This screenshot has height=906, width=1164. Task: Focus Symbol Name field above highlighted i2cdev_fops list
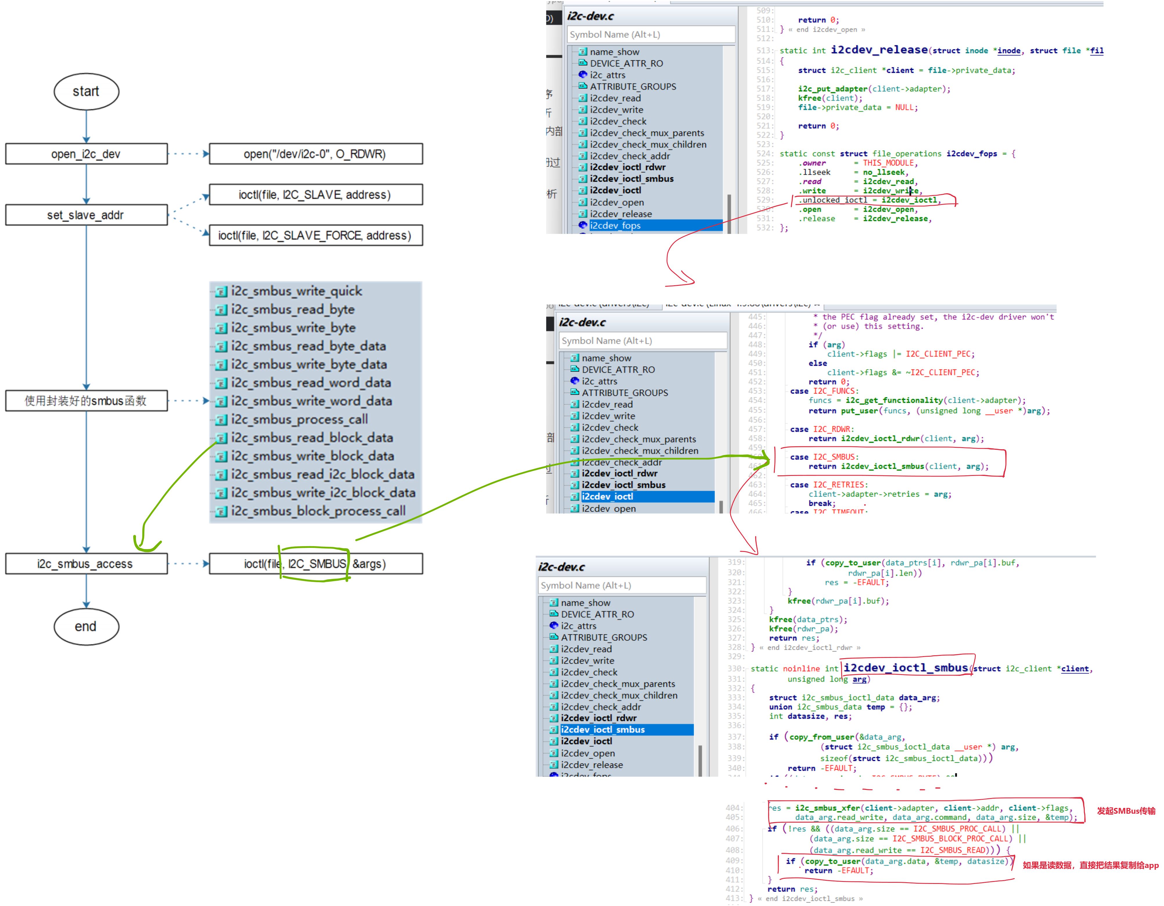651,35
